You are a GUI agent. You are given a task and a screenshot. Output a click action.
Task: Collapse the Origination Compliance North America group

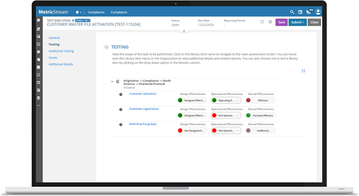pyautogui.click(x=112, y=82)
